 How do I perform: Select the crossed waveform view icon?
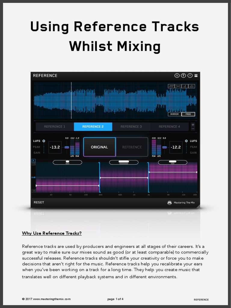pos(178,86)
